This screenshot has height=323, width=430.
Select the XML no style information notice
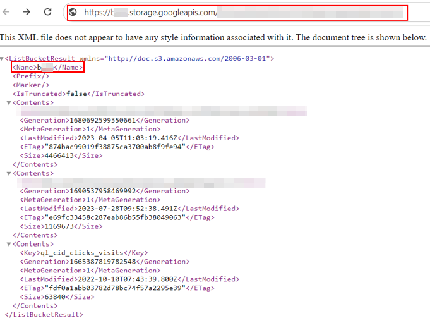coord(213,37)
